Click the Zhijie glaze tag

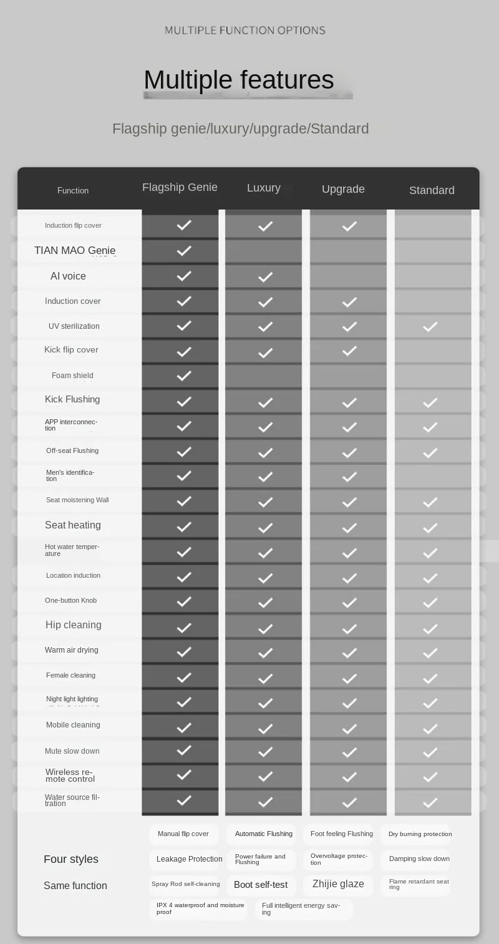pos(338,884)
